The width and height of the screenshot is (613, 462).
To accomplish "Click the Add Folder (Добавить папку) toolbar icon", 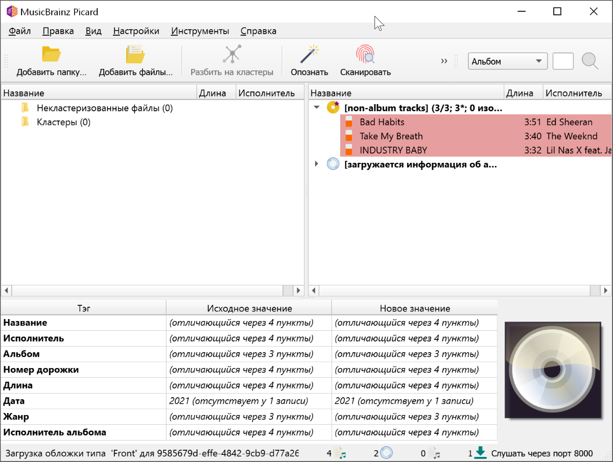I will coord(51,54).
